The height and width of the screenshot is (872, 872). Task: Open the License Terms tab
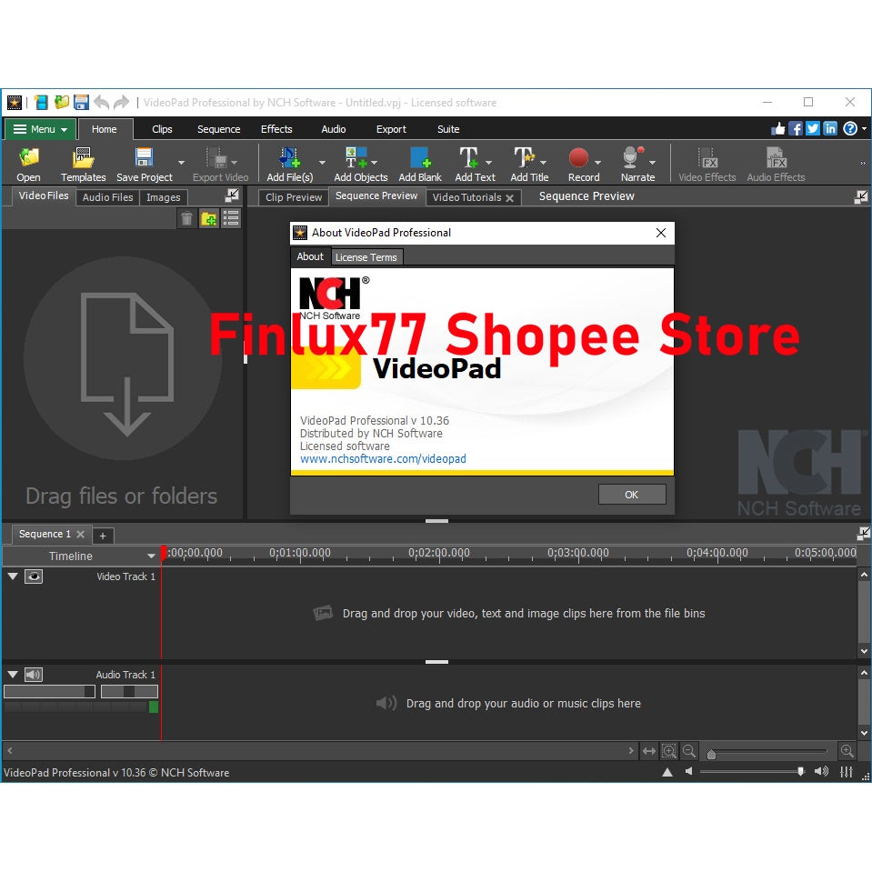point(366,256)
